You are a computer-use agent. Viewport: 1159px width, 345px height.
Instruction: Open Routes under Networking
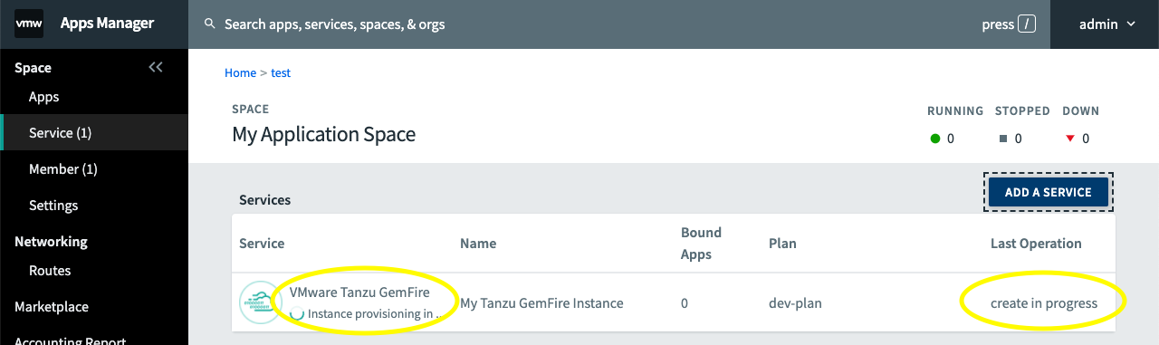pos(50,271)
